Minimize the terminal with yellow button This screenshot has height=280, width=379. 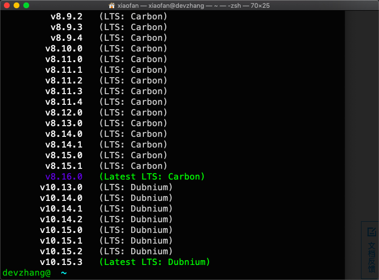pos(17,5)
